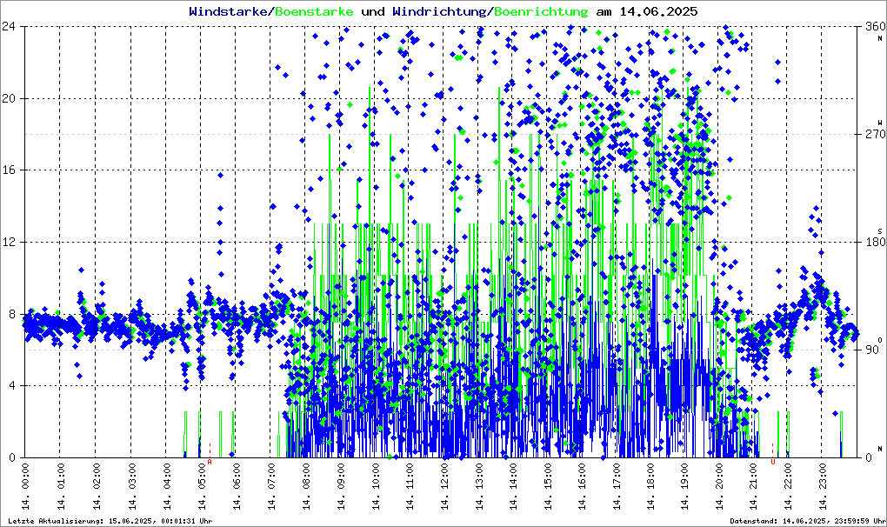The width and height of the screenshot is (887, 527).
Task: Click the '14. 00:00' time axis label
Action: tap(24, 489)
